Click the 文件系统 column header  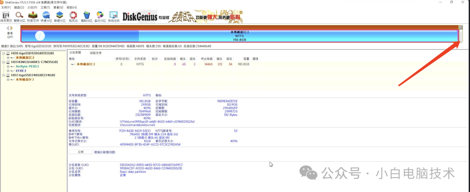(x=140, y=59)
